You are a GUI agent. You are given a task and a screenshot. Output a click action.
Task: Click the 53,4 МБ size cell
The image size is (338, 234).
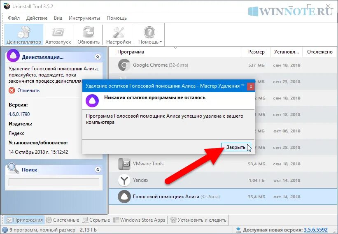point(256,164)
